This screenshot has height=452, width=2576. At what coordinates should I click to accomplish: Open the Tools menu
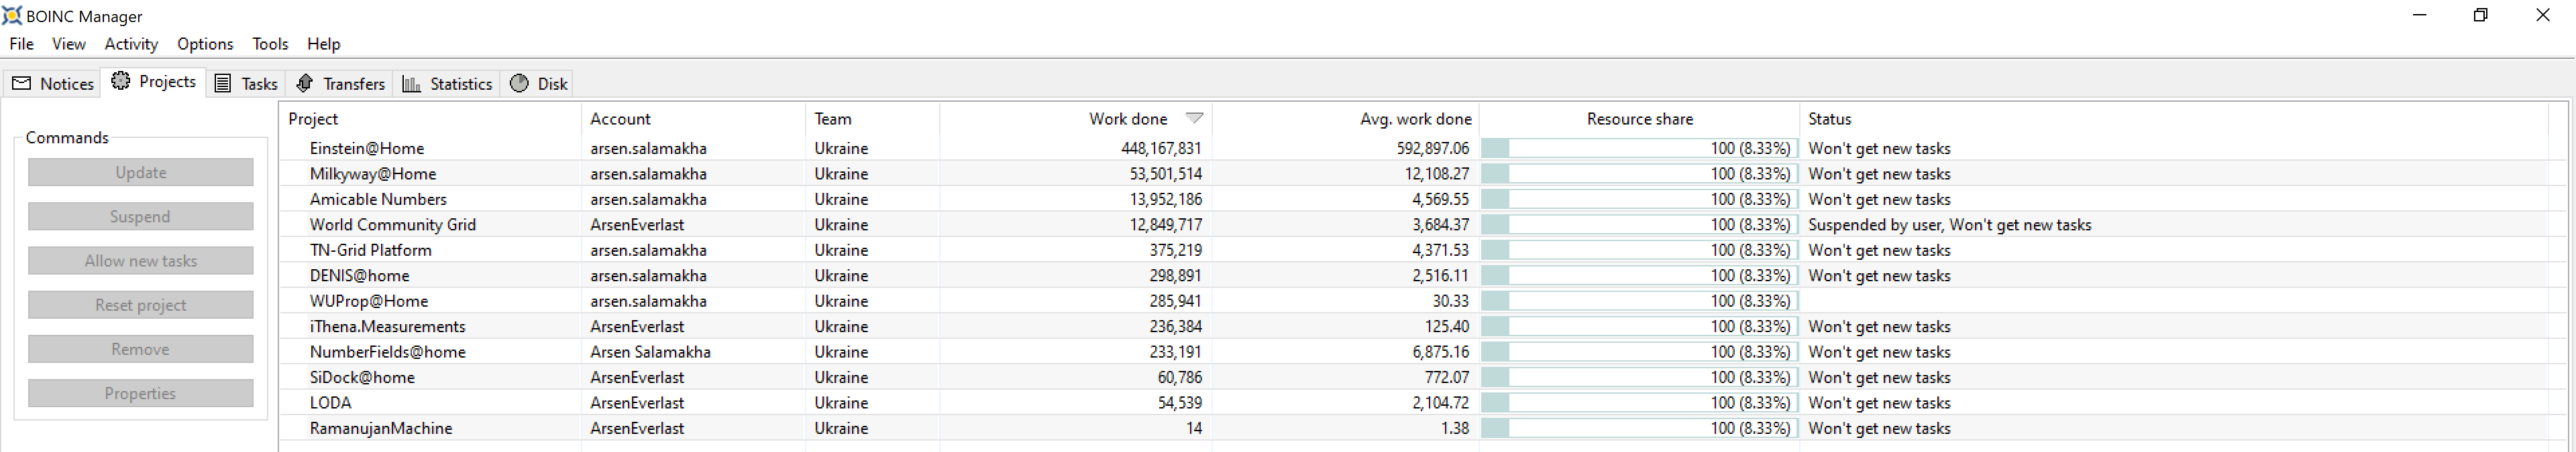[x=270, y=44]
